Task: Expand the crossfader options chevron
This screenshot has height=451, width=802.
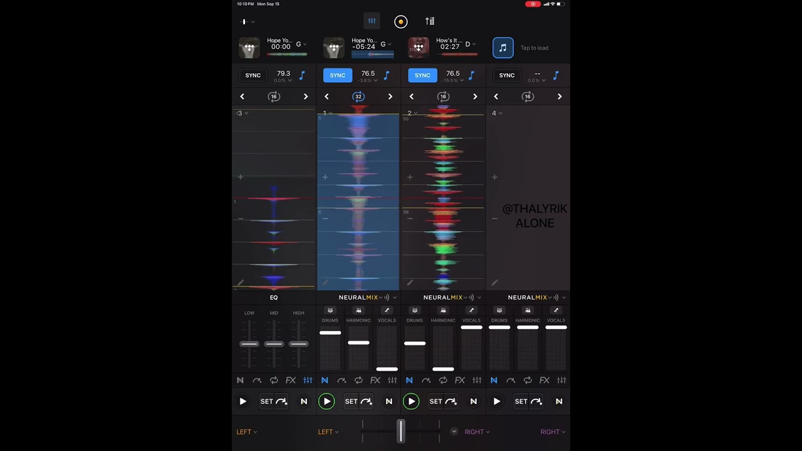Action: (454, 432)
